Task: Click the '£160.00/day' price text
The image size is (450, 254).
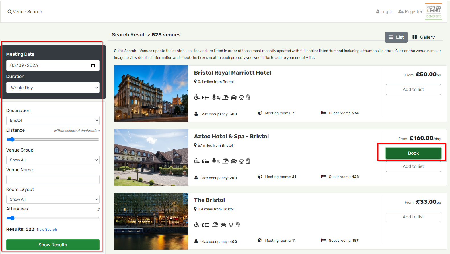Action: click(x=425, y=138)
